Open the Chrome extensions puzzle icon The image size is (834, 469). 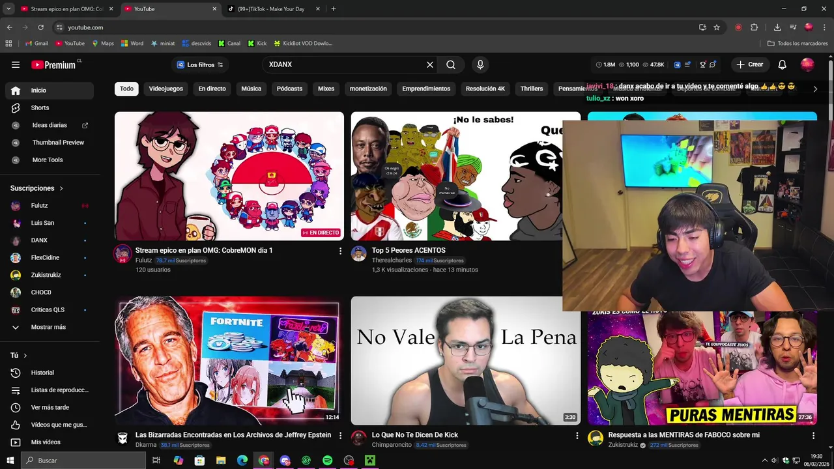[x=755, y=27]
